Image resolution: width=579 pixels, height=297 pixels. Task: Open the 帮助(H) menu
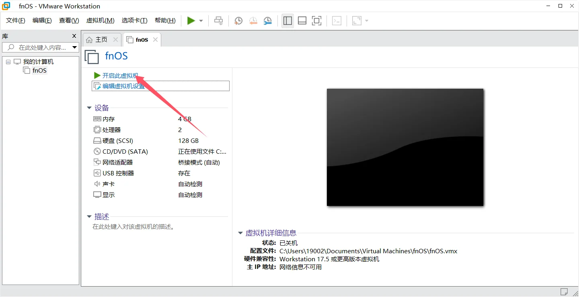click(x=165, y=20)
